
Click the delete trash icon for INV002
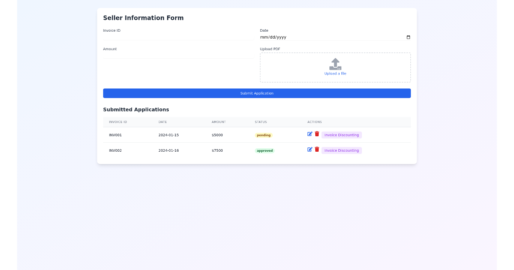(317, 150)
